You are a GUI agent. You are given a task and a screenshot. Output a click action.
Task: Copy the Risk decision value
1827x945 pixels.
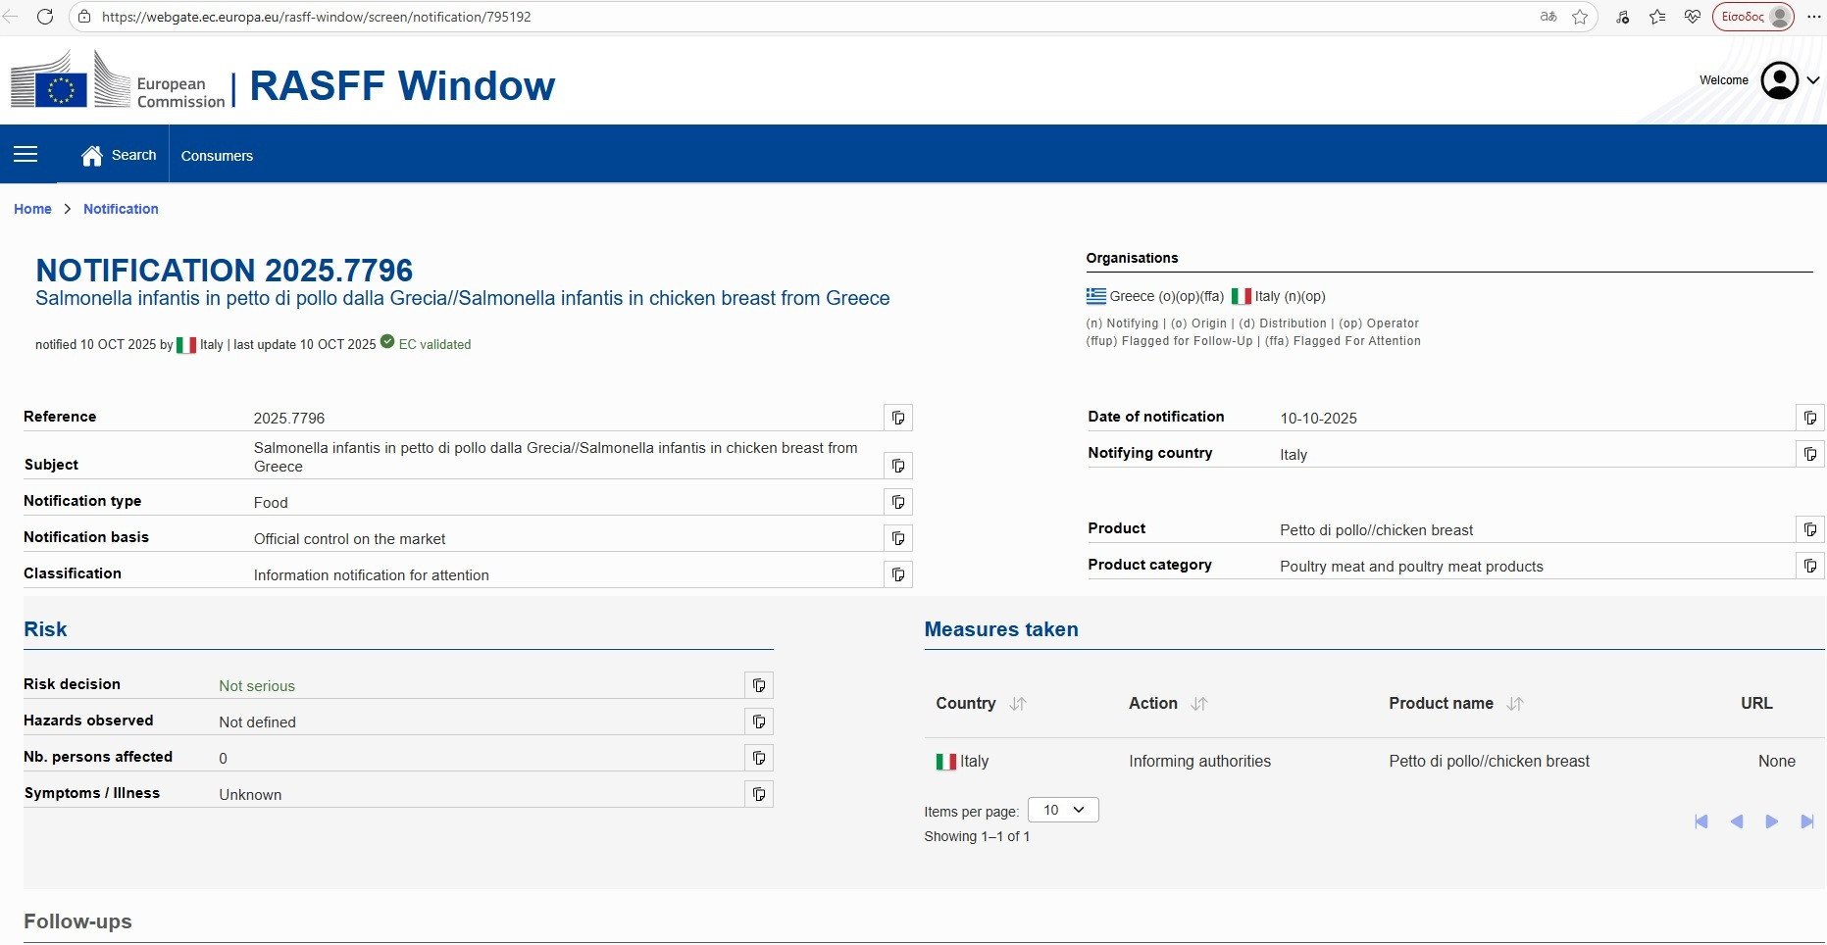tap(758, 685)
